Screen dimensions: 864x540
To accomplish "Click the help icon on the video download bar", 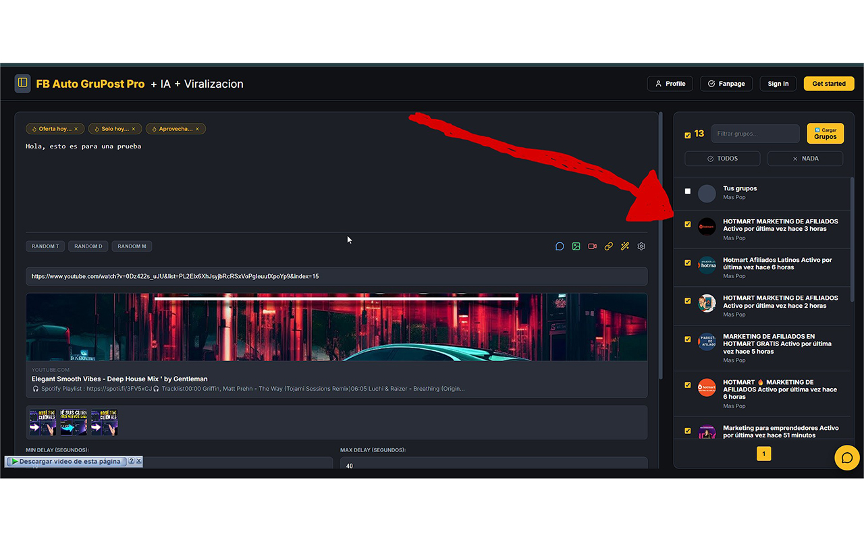I will point(131,462).
